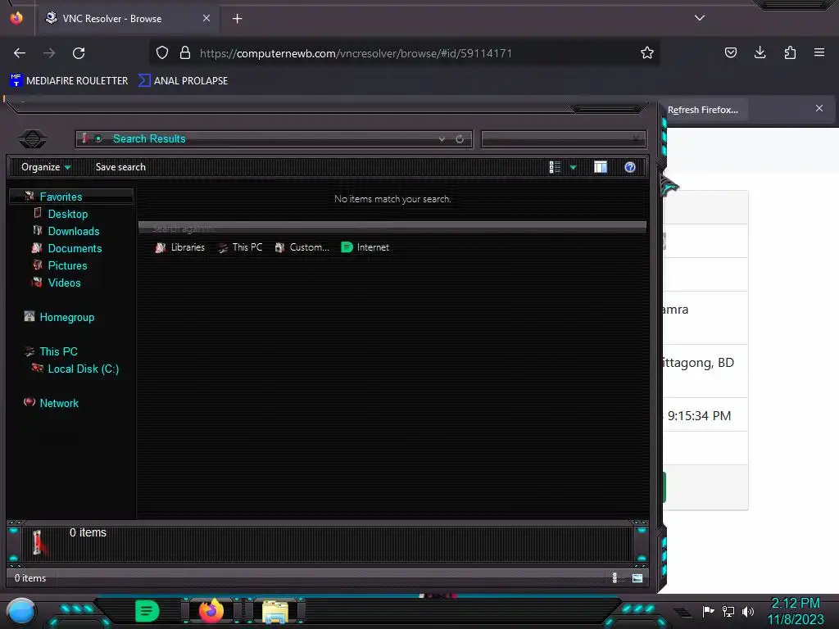Toggle the preview pane
This screenshot has width=839, height=629.
click(x=601, y=167)
